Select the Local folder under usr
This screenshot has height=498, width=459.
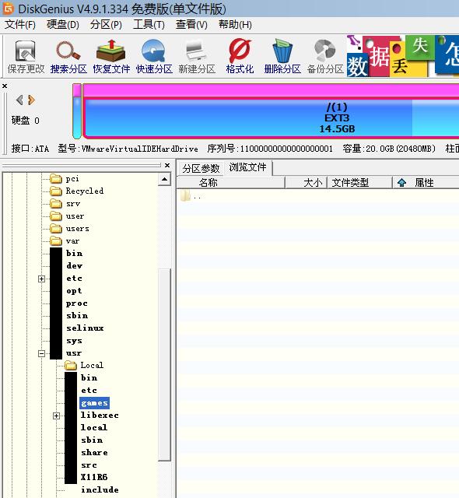(x=85, y=366)
